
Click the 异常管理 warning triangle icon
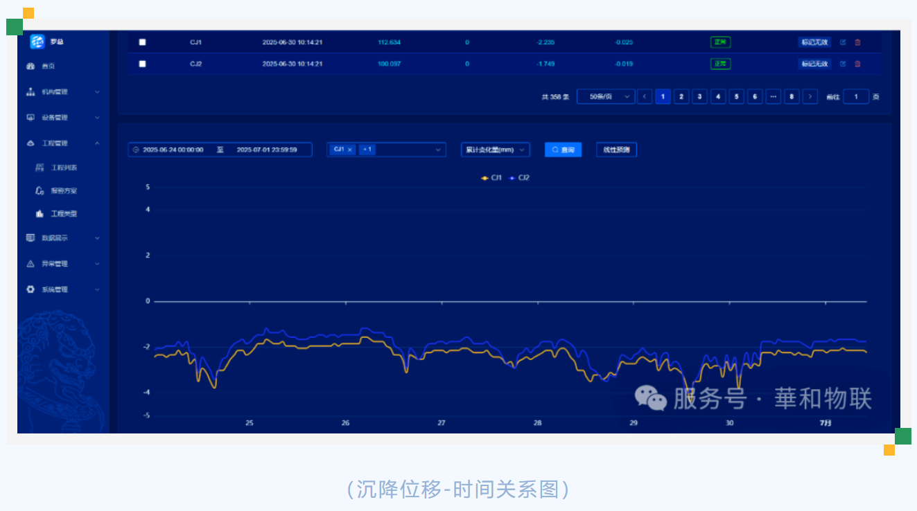coord(30,264)
